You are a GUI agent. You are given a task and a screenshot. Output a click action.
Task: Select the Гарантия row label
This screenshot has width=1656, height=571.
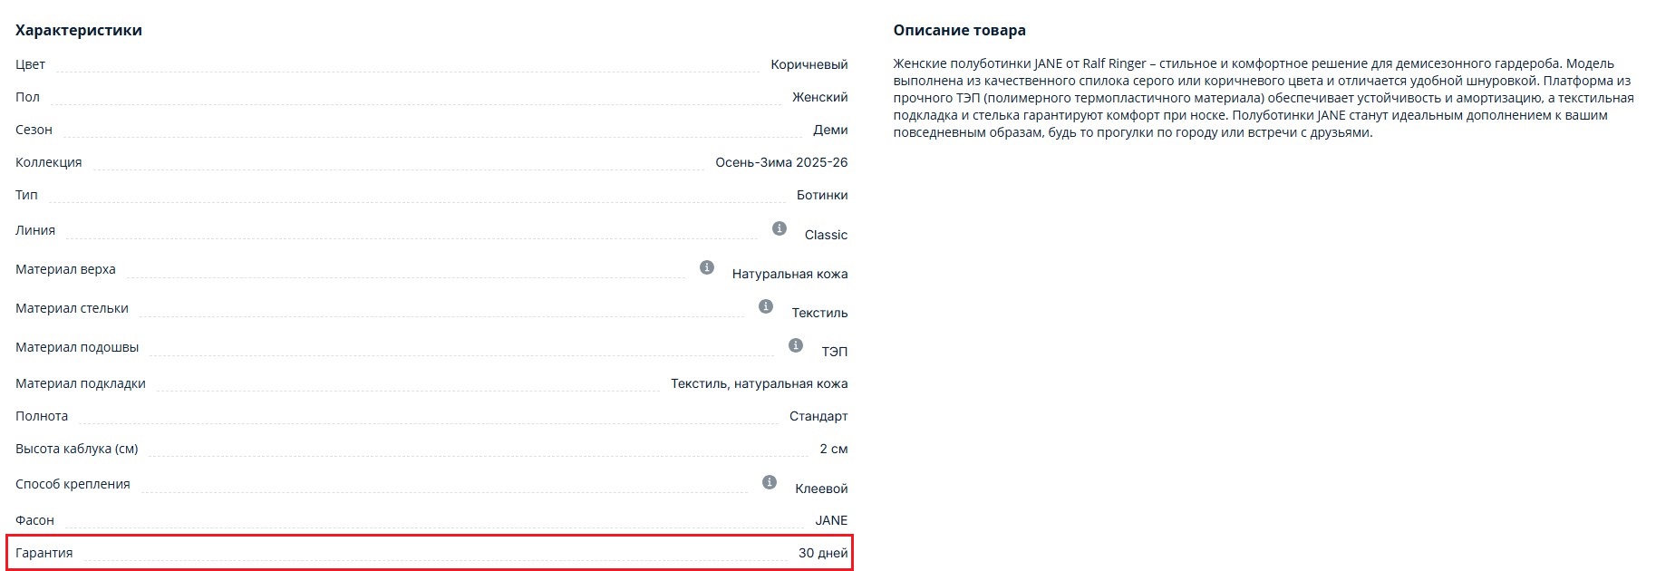44,553
